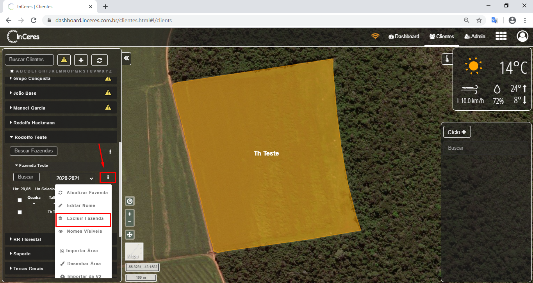The height and width of the screenshot is (283, 533).
Task: Open the user profile avatar
Action: coord(522,36)
